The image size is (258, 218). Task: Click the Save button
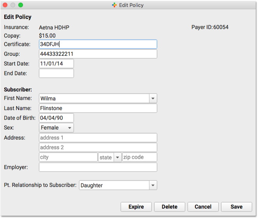[237, 207]
